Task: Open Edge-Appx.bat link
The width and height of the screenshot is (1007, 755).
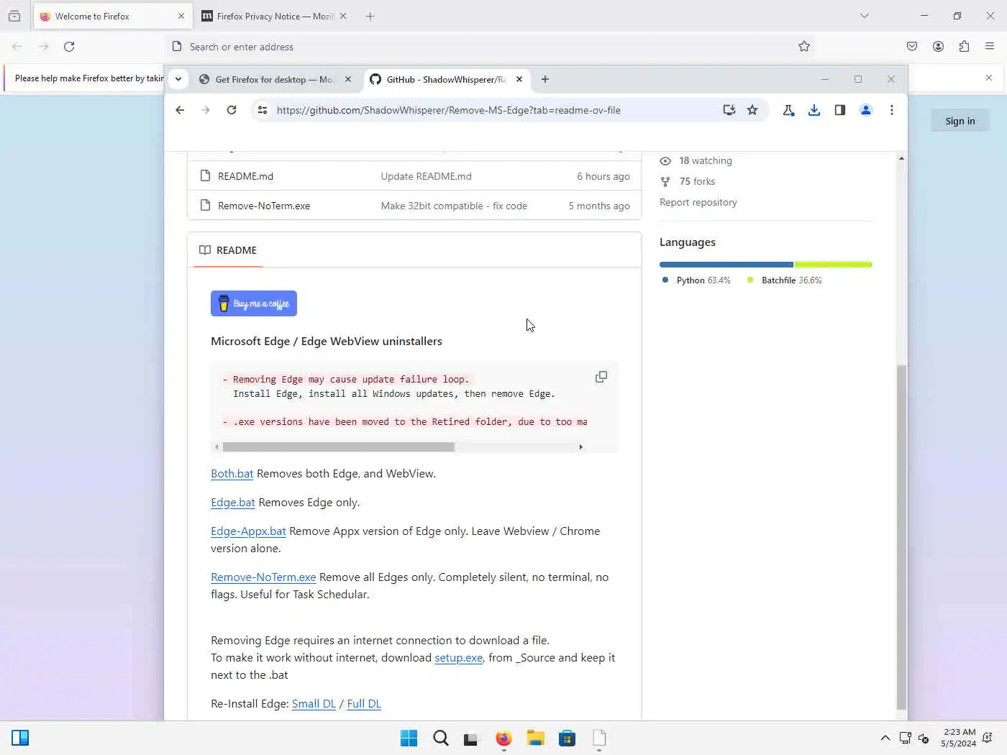Action: [x=248, y=531]
